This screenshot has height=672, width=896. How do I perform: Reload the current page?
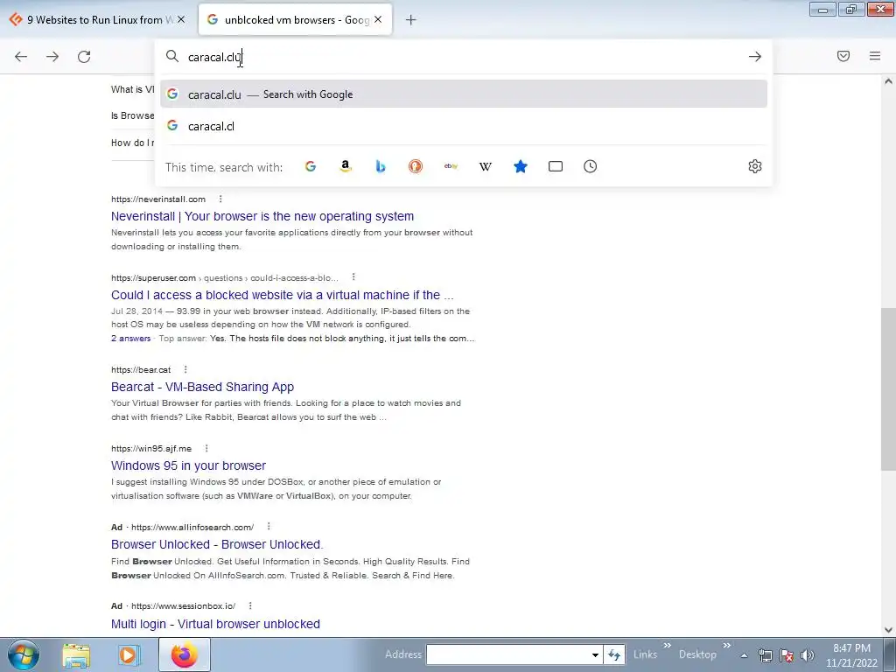[84, 57]
